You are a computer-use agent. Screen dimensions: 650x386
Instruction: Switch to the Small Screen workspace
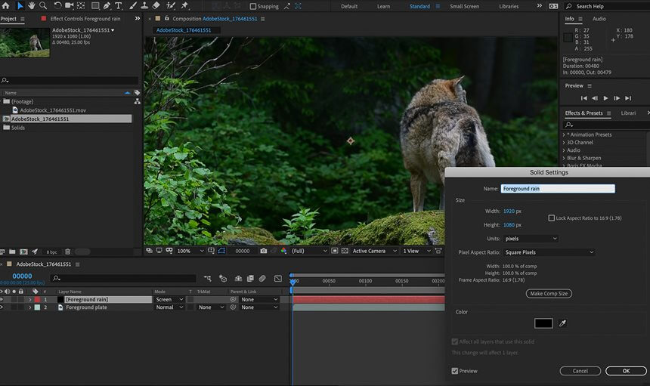[464, 6]
